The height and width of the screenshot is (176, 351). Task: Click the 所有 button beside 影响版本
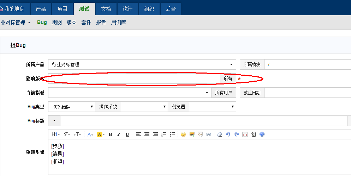[228, 78]
